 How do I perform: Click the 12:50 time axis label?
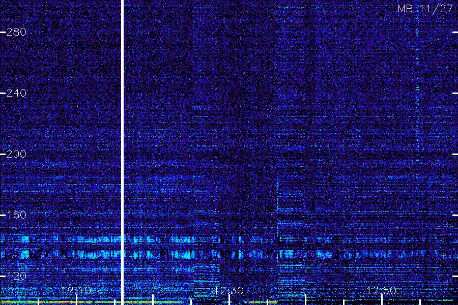[382, 290]
